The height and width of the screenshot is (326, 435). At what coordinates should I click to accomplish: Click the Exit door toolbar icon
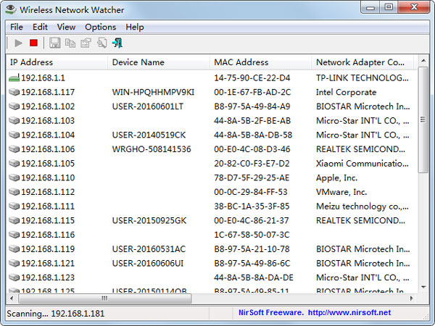tap(117, 43)
